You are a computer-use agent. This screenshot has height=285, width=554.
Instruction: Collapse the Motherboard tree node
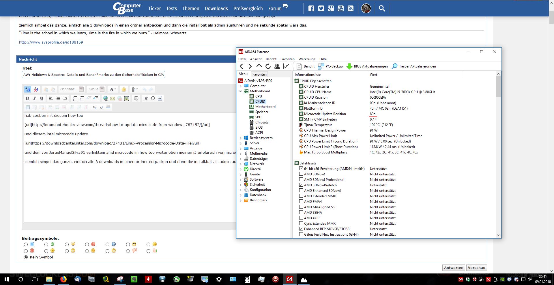tap(241, 91)
